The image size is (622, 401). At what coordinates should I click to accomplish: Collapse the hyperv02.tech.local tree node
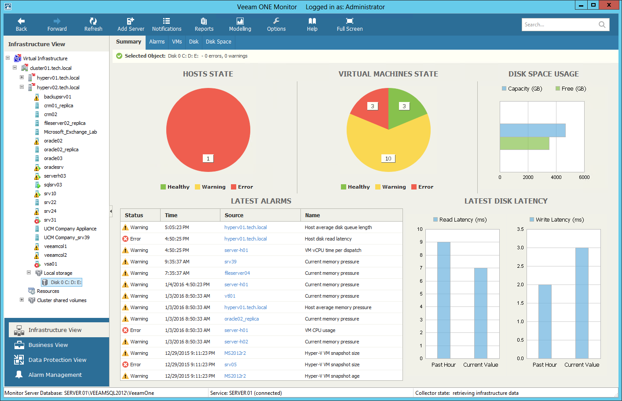[x=22, y=87]
